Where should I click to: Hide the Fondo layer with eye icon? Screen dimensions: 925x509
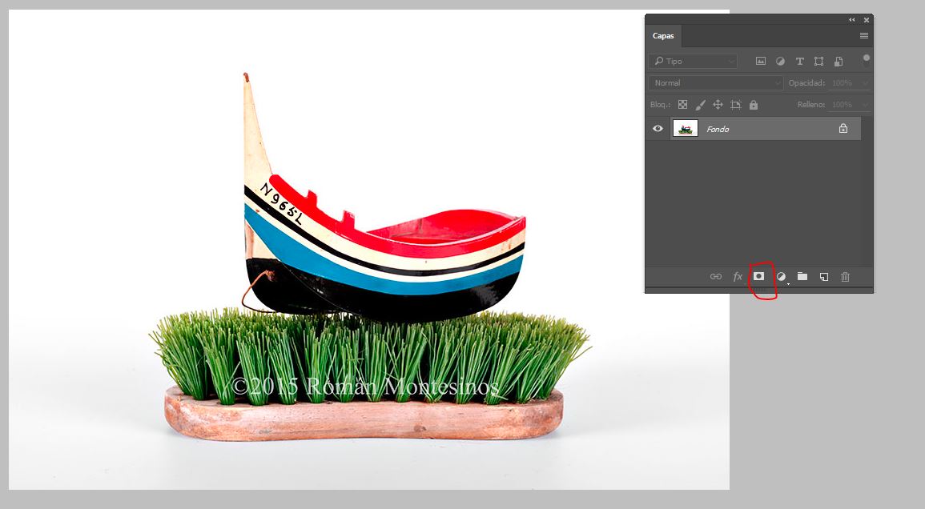pyautogui.click(x=658, y=128)
